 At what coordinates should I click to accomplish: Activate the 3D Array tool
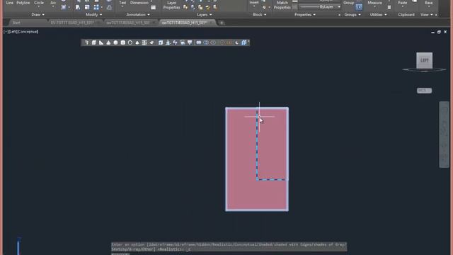243,42
